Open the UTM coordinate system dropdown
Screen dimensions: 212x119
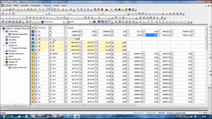pos(90,22)
